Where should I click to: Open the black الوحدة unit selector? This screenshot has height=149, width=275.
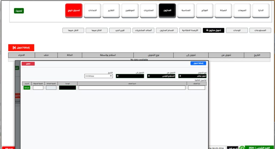point(67,88)
